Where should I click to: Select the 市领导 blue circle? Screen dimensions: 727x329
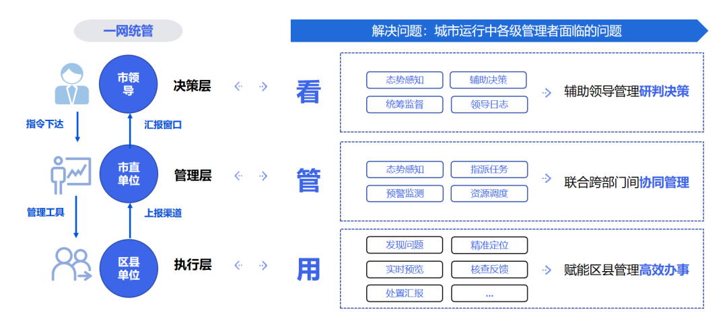(129, 85)
